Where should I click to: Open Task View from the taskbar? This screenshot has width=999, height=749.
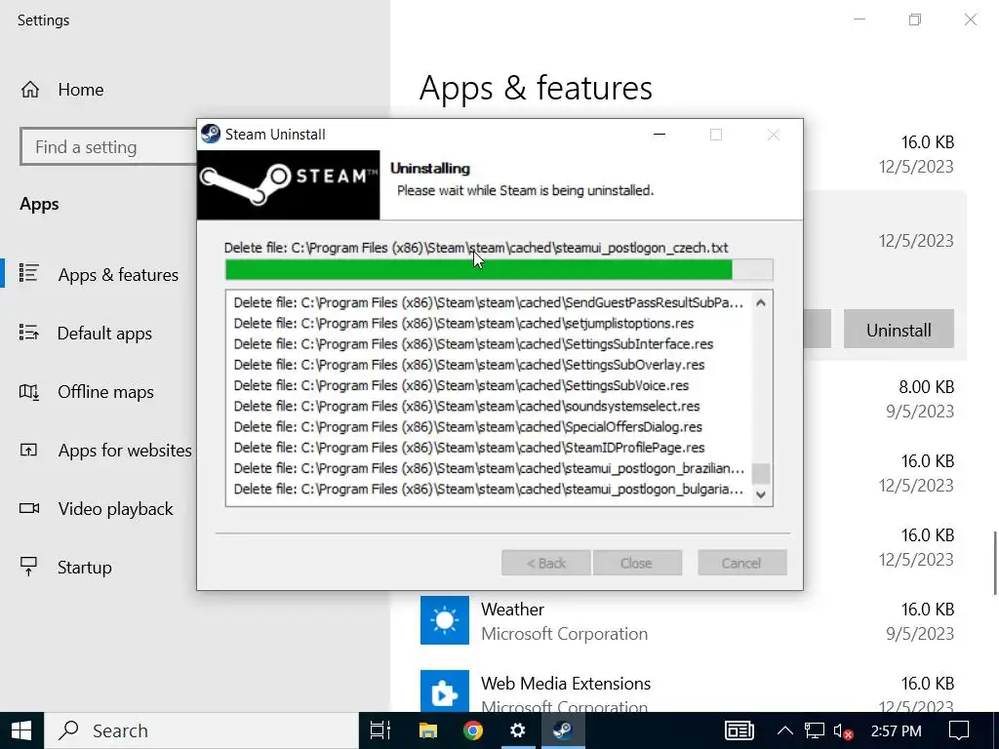coord(380,730)
